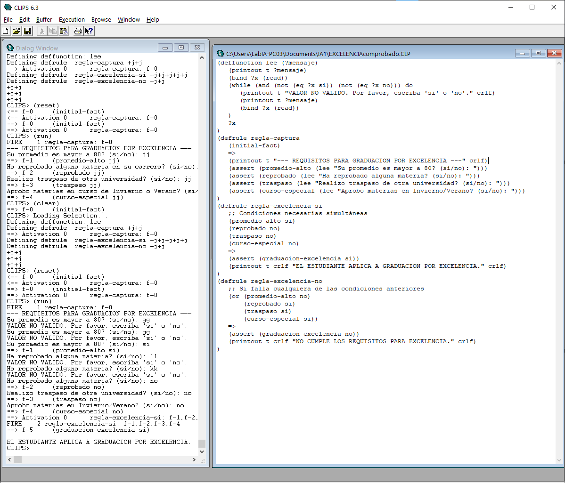Click 'FIRE 2 regla-excelencia-si' line in Dialog
The image size is (565, 483).
[93, 424]
